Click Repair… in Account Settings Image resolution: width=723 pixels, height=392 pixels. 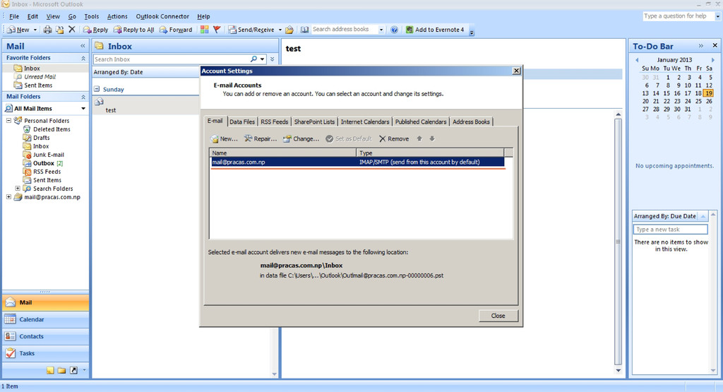(x=261, y=139)
